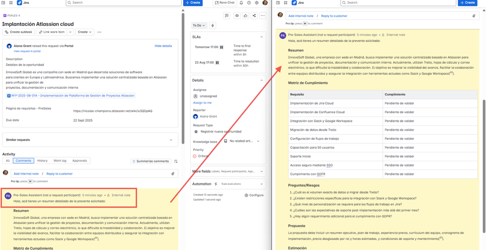Switch to the All activity tab

[8, 161]
